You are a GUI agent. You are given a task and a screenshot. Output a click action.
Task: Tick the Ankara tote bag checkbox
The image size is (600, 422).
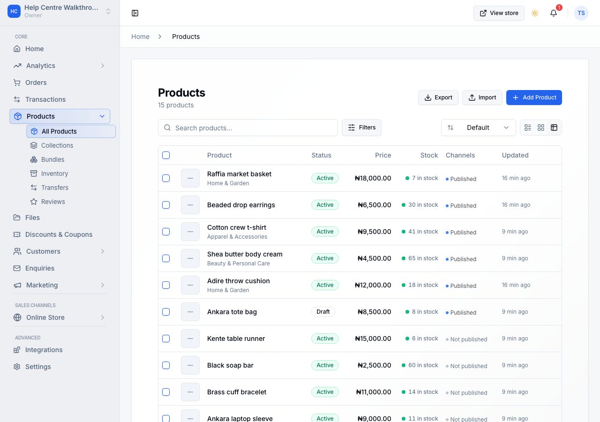[x=166, y=312]
